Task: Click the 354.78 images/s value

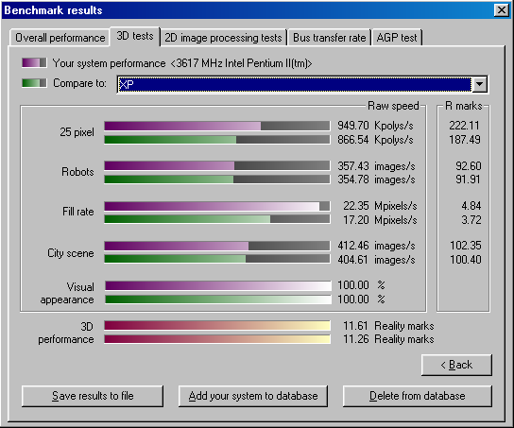Action: (377, 180)
